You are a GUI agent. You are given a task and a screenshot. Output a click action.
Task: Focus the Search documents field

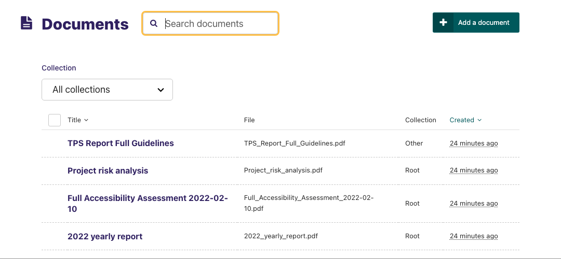coord(218,23)
